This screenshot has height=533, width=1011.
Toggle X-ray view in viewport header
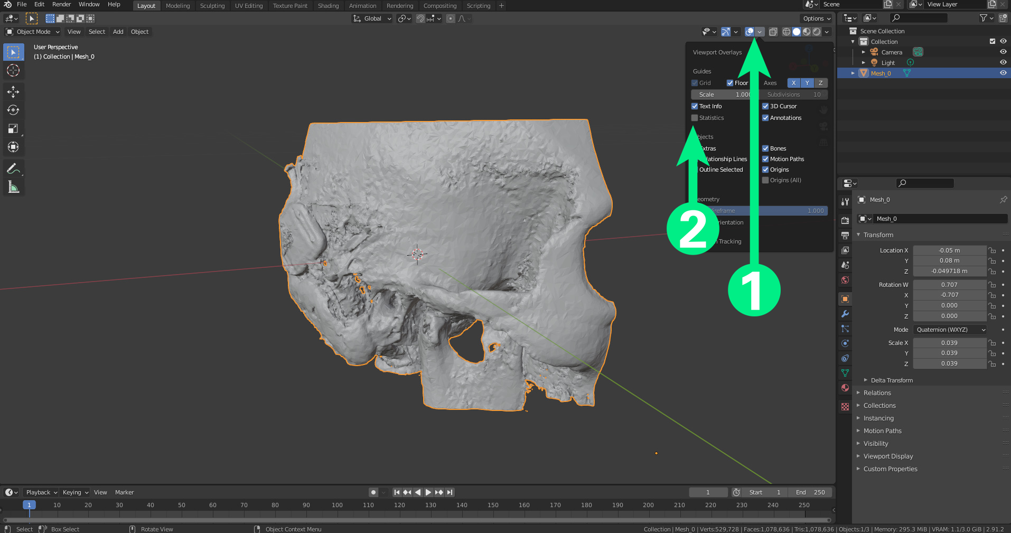tap(773, 32)
